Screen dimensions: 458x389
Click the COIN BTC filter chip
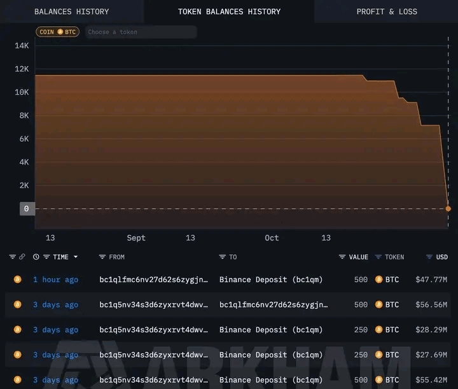[58, 32]
